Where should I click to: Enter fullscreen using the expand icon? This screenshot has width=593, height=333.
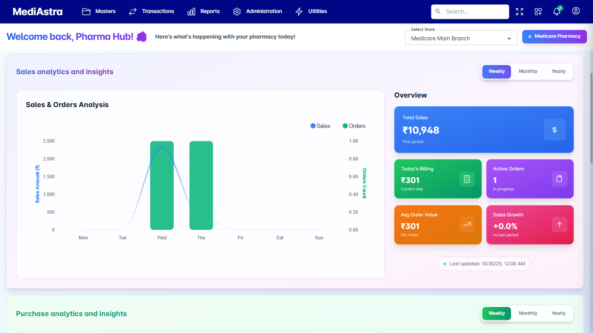pyautogui.click(x=519, y=12)
